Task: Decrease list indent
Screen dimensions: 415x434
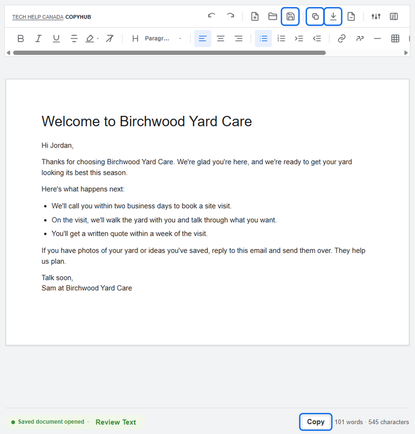Action: tap(317, 38)
